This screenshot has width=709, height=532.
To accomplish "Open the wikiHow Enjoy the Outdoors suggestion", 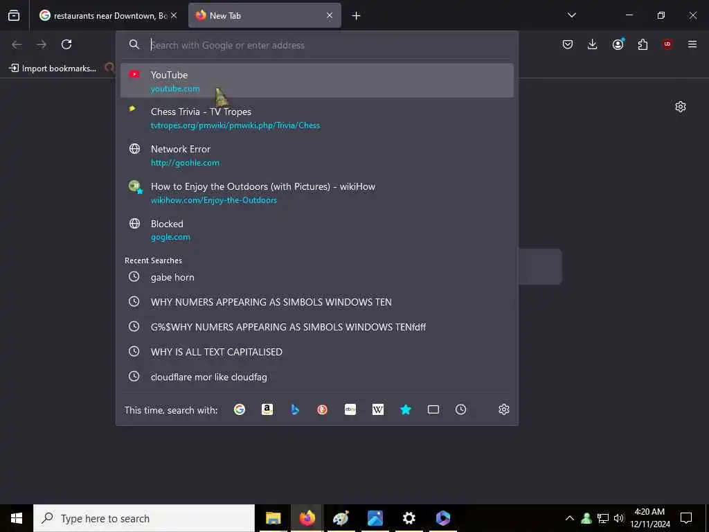I will (x=317, y=193).
